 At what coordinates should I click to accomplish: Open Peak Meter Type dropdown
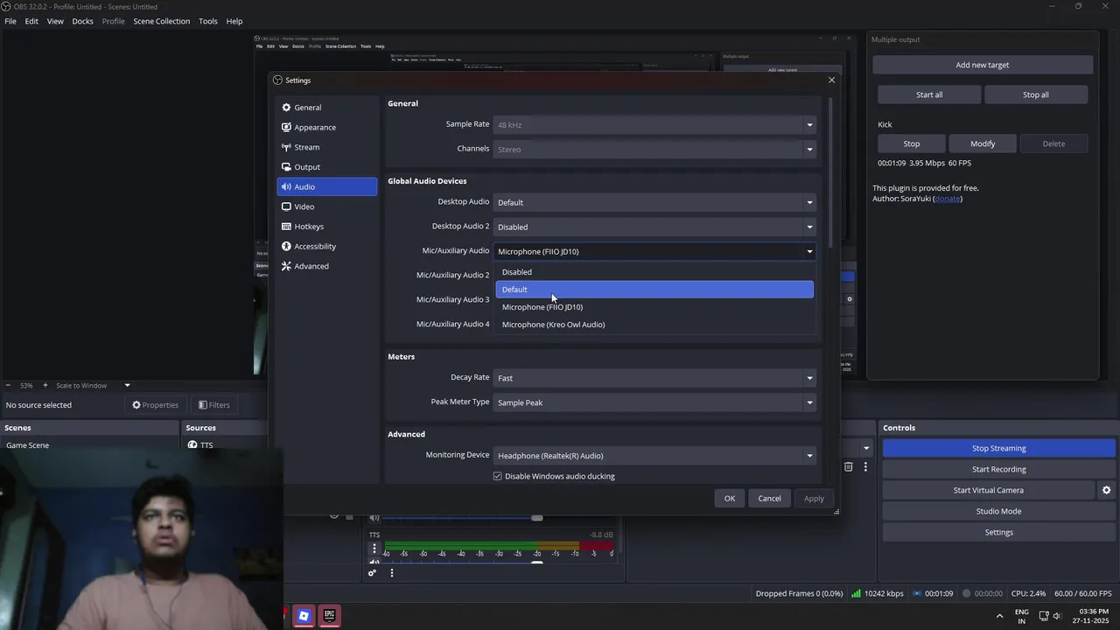pyautogui.click(x=654, y=402)
